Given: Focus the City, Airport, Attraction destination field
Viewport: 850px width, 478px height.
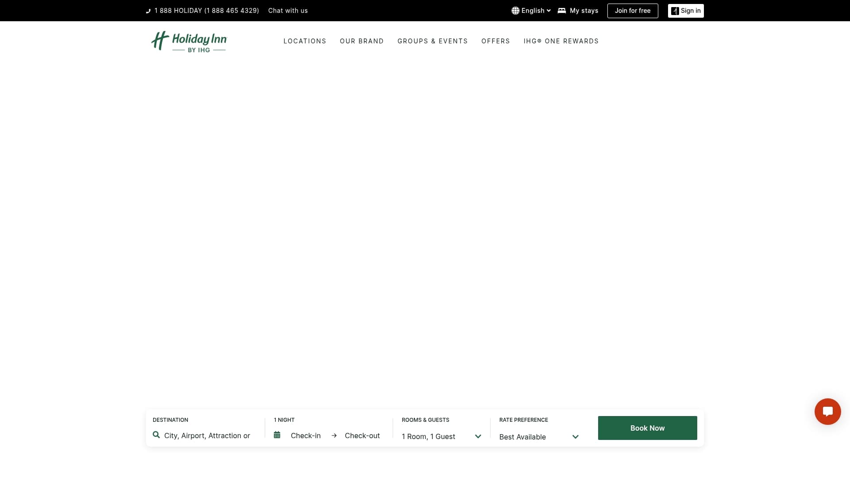Looking at the screenshot, I should [207, 436].
